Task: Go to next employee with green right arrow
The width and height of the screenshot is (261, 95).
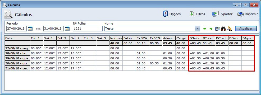Action: pyautogui.click(x=211, y=29)
